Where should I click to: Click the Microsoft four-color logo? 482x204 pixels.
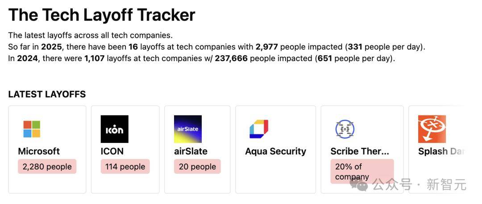coord(32,129)
